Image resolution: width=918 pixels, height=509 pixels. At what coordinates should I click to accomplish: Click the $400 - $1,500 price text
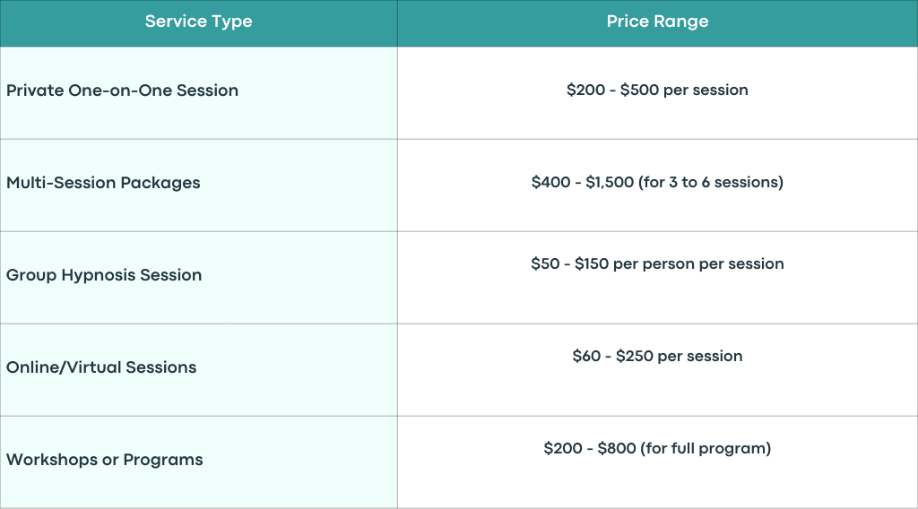[583, 183]
